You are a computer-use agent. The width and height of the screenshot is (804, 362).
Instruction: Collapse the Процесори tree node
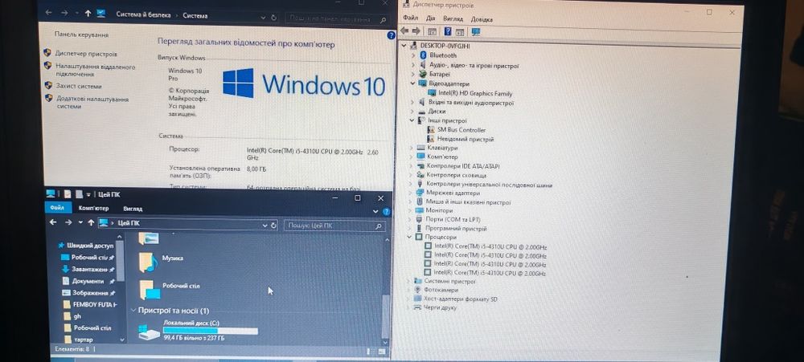pos(409,237)
